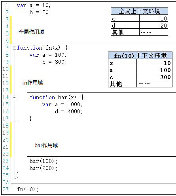Click 'd = 4000;' code line

click(x=69, y=111)
